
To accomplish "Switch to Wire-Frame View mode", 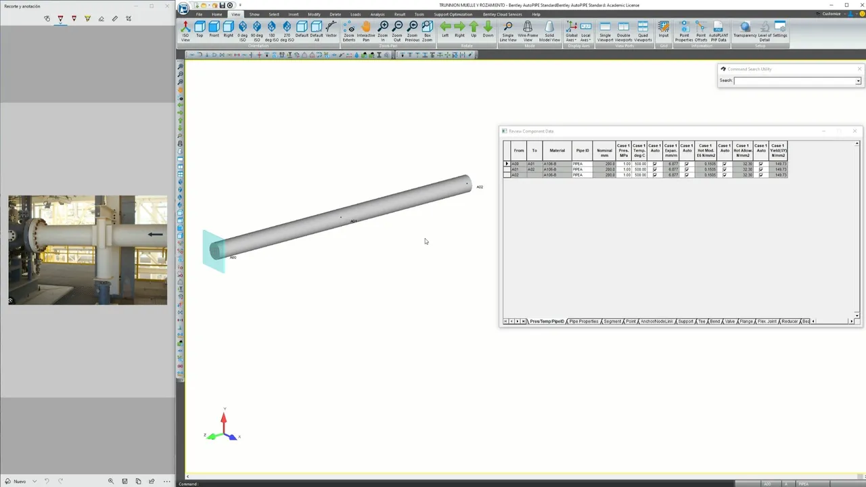I will [528, 31].
